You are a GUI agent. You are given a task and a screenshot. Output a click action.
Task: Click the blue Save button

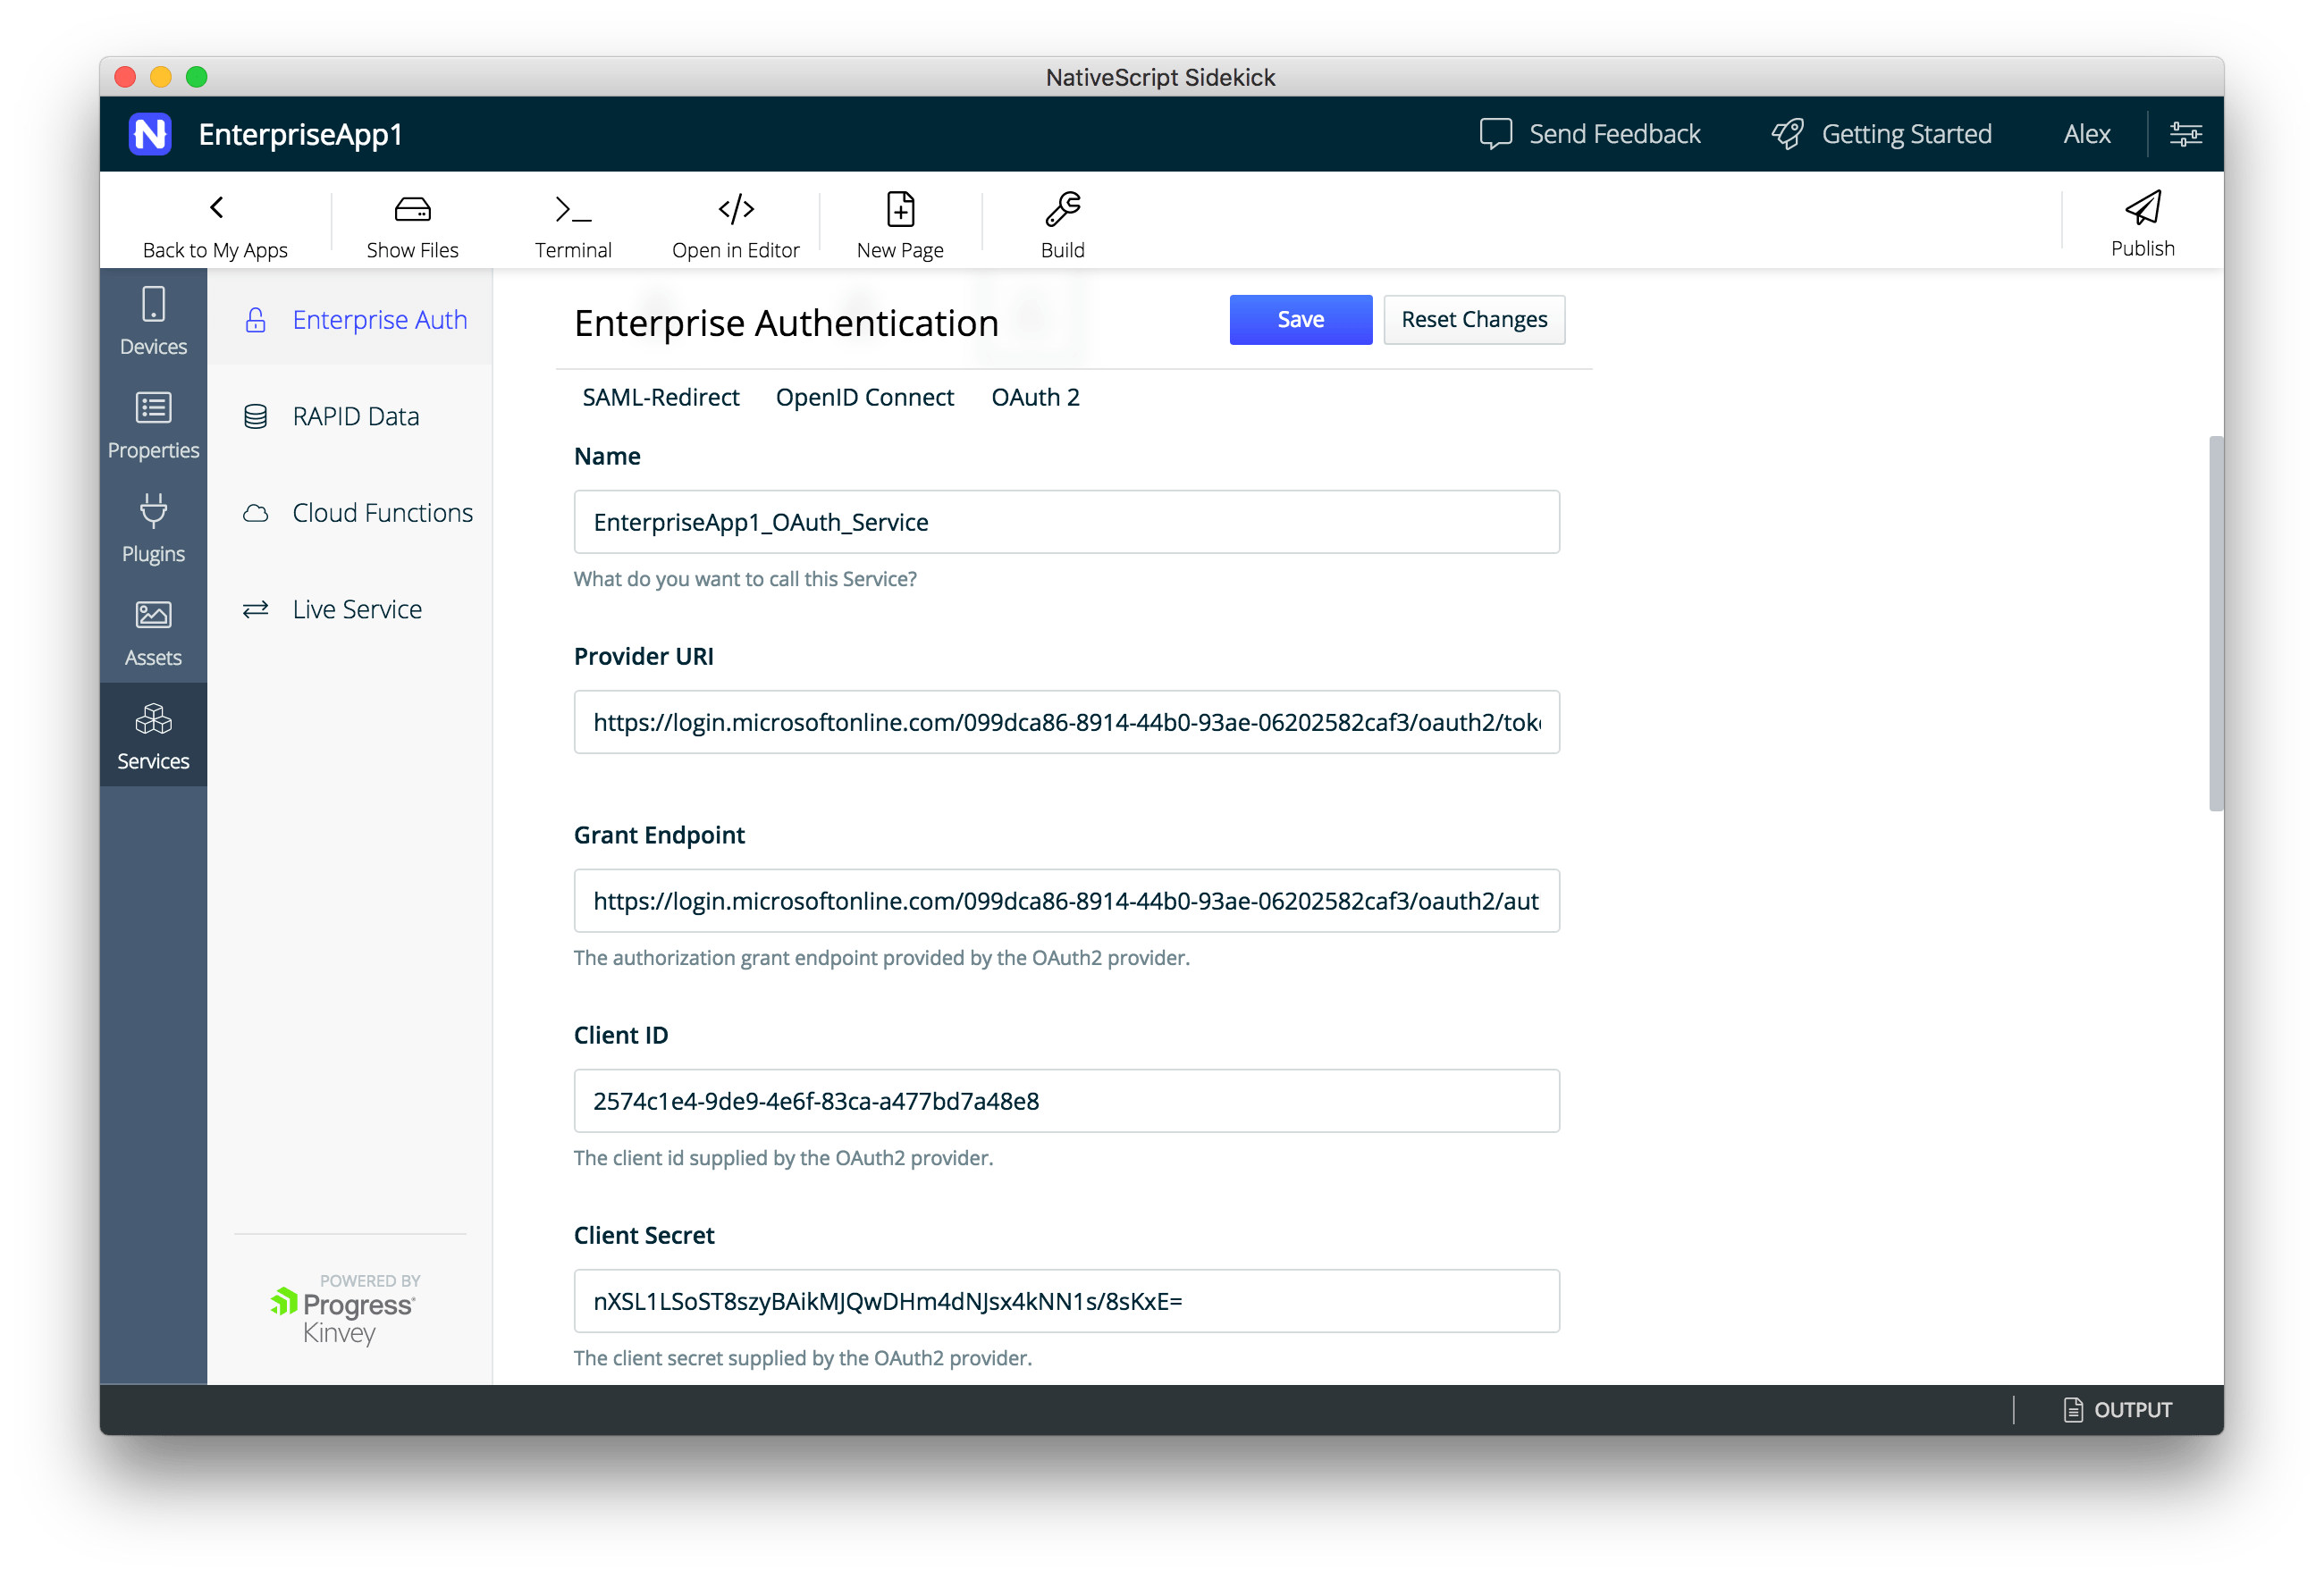[x=1300, y=320]
